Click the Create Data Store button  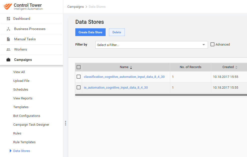pyautogui.click(x=90, y=32)
